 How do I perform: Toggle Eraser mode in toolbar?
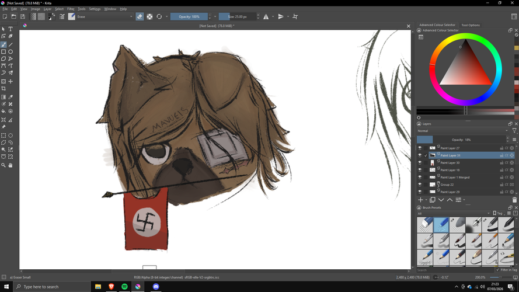140,16
